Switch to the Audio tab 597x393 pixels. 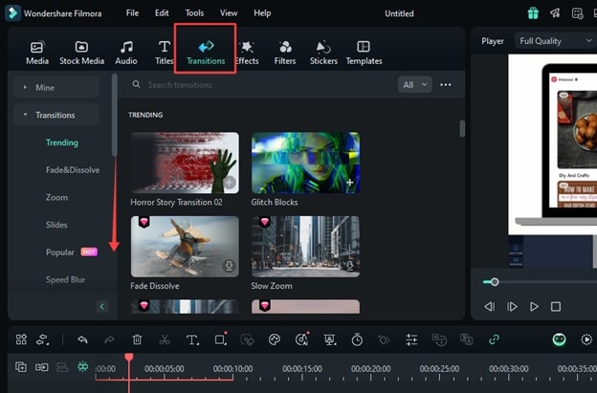point(126,53)
